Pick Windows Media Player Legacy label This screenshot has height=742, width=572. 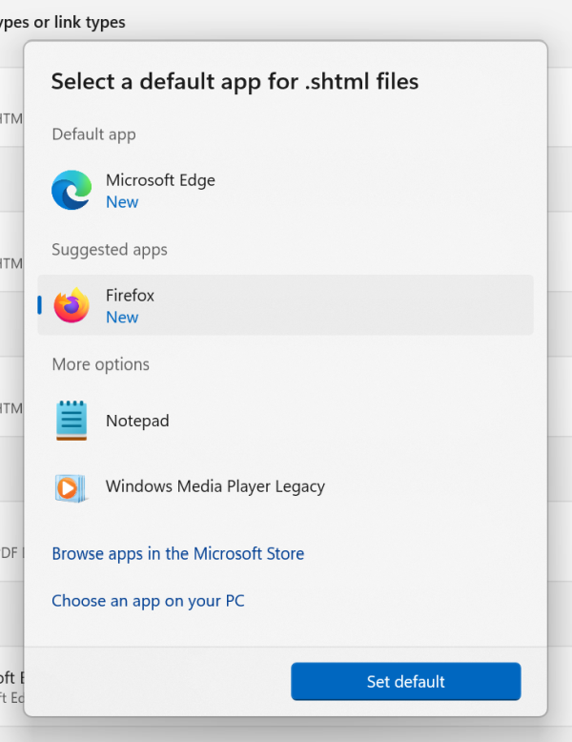click(x=214, y=486)
